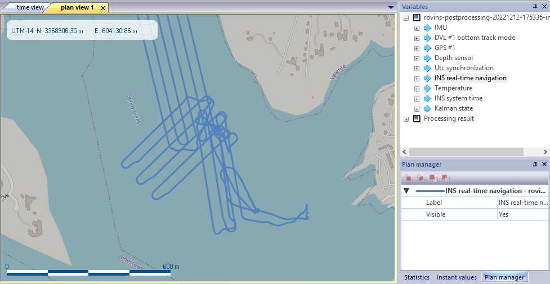Click the document icon beside Processing result
Screen dimensions: 550x284
pyautogui.click(x=417, y=118)
